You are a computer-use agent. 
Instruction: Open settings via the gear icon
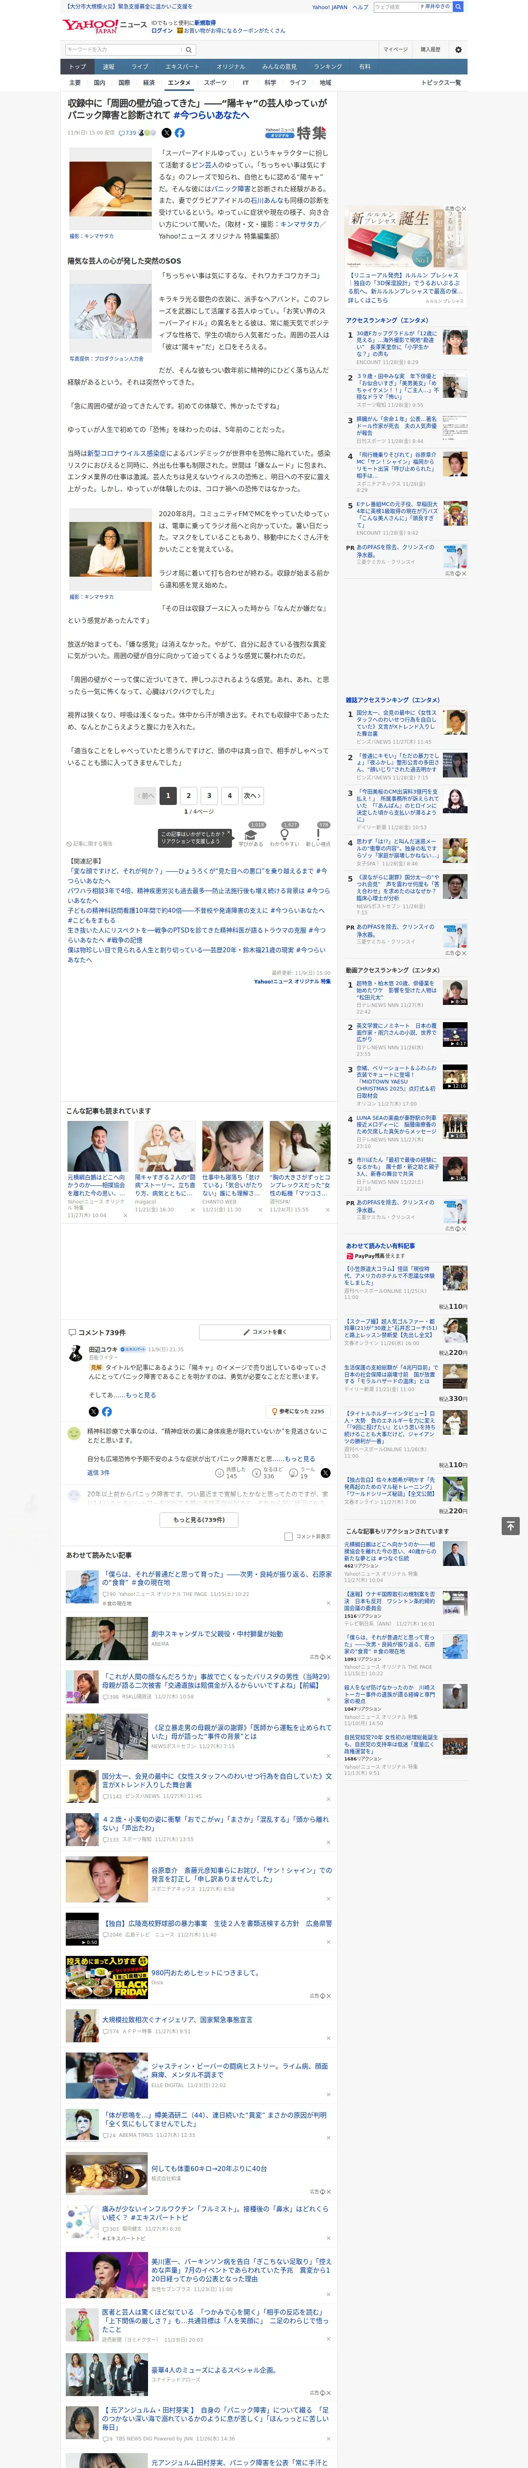[x=458, y=50]
